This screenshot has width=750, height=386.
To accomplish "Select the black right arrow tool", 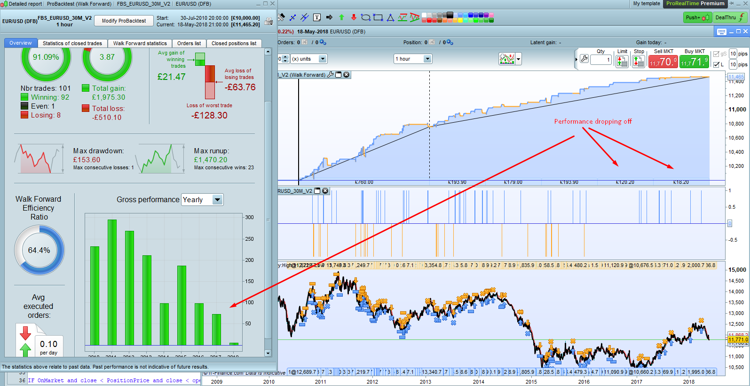I will click(x=329, y=17).
